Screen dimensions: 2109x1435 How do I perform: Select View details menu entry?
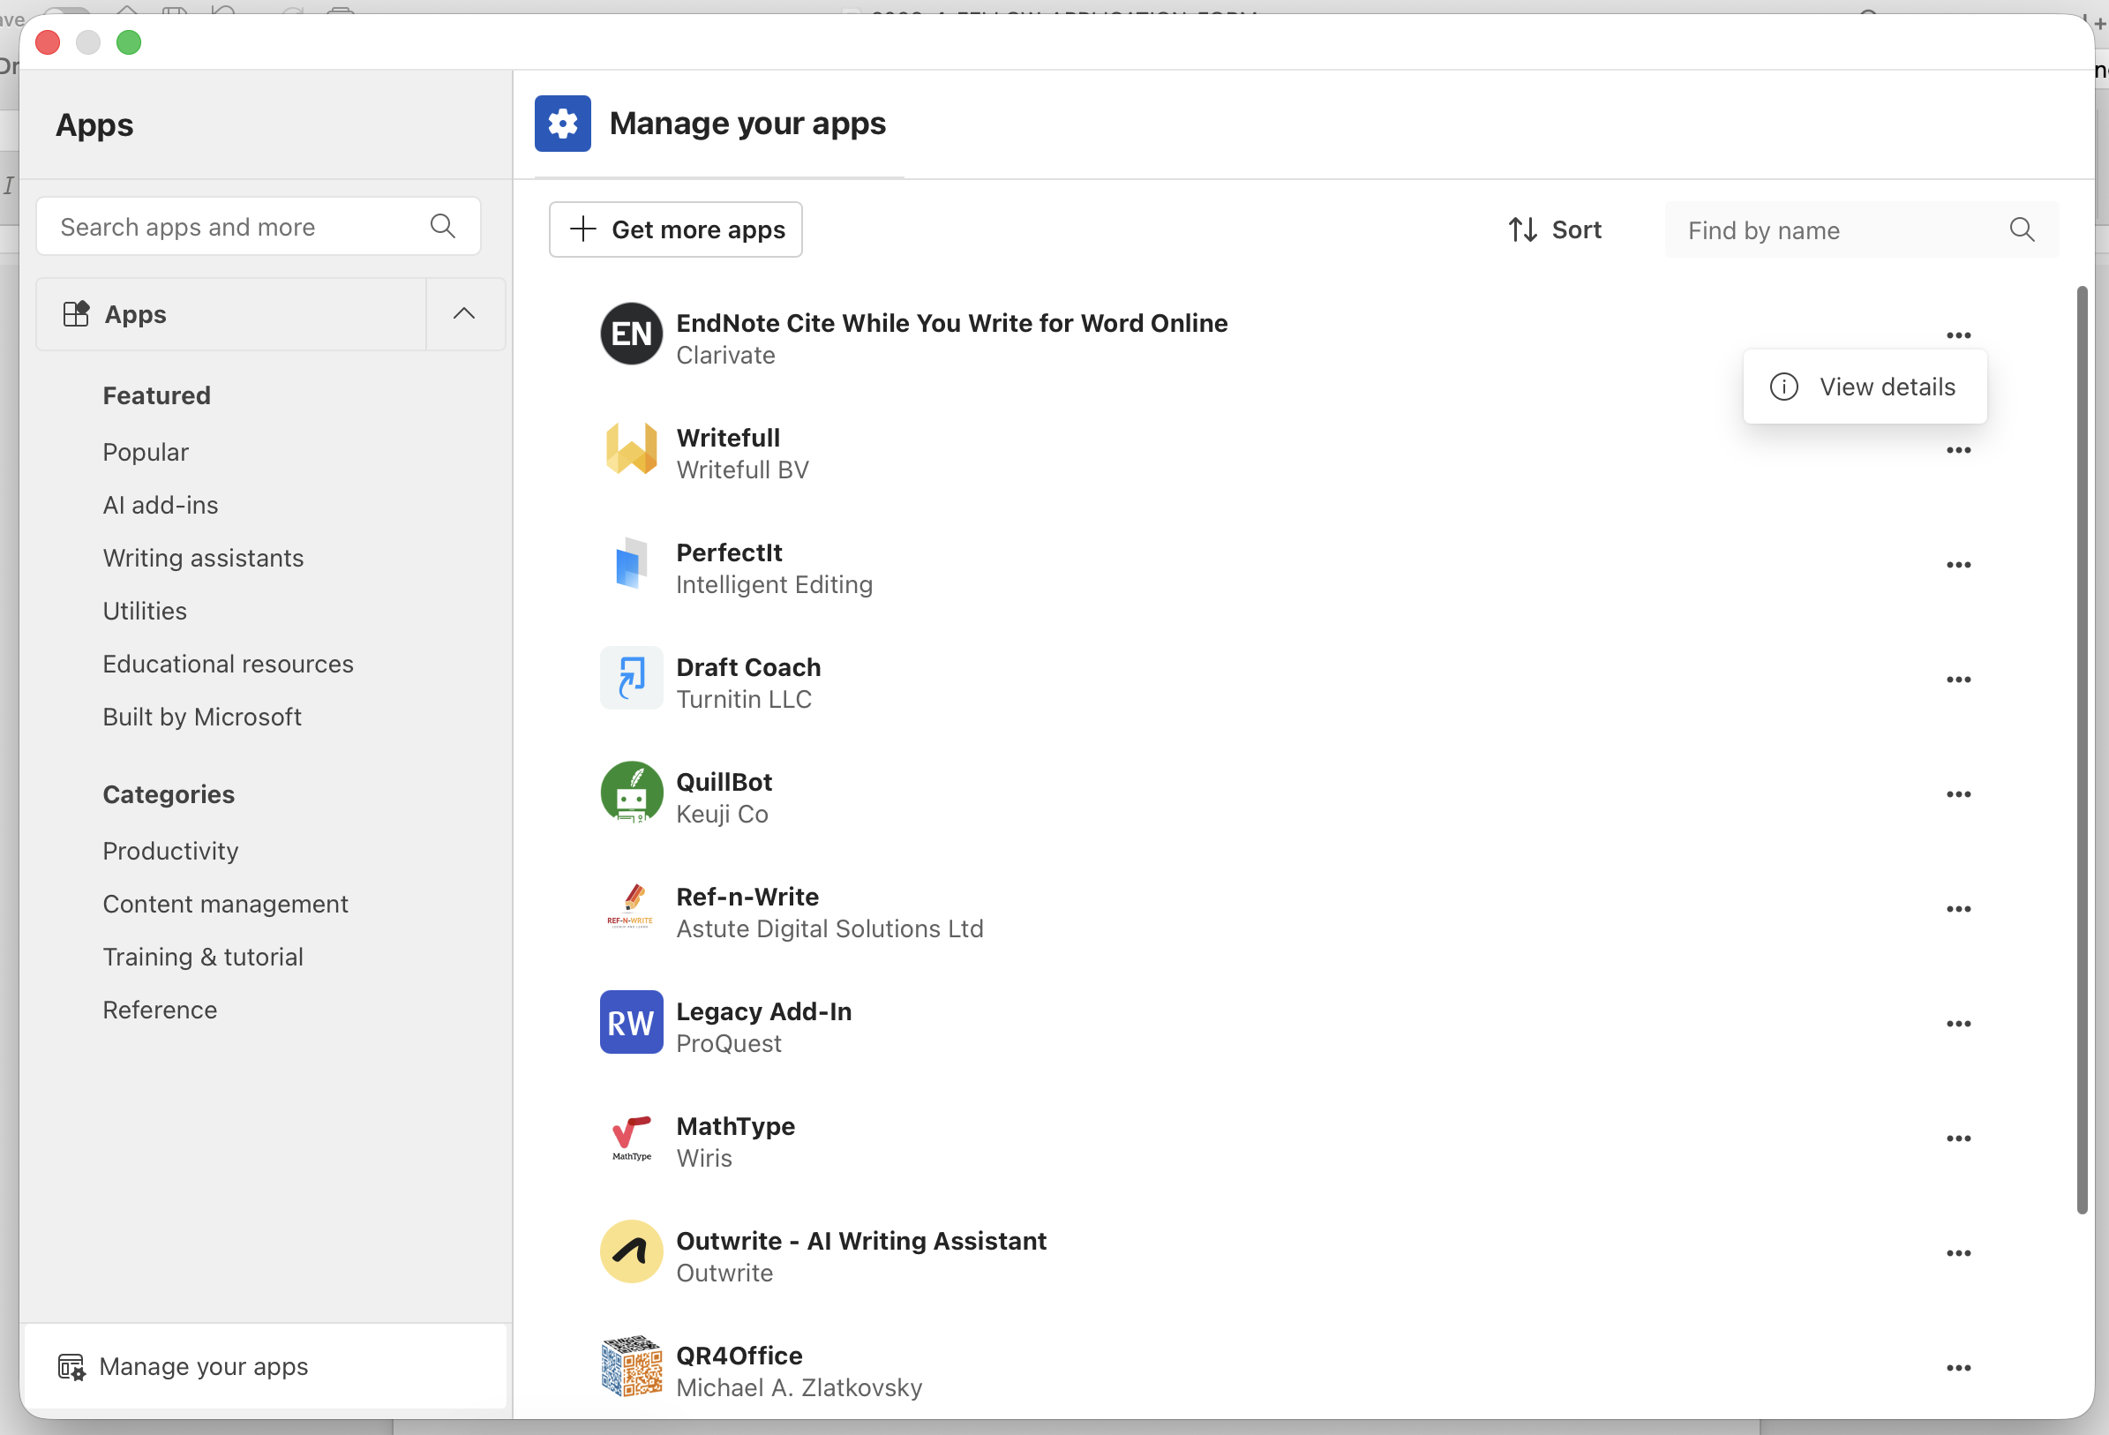1865,387
